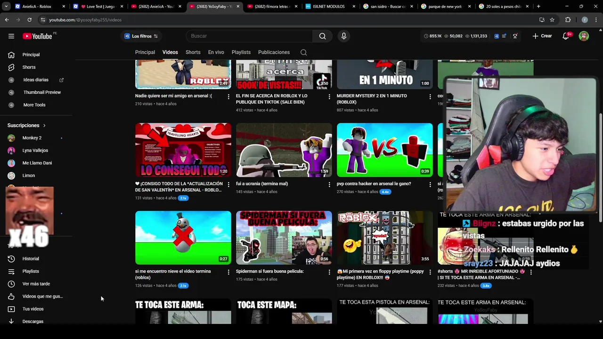Go to YouTube home via logo
Image resolution: width=603 pixels, height=339 pixels.
pyautogui.click(x=38, y=36)
